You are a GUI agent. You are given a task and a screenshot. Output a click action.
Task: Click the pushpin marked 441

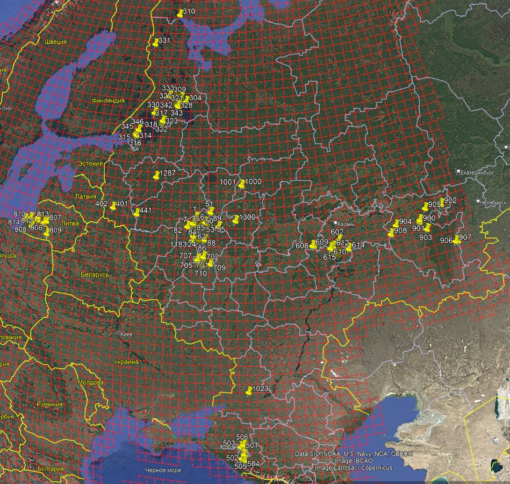136,213
